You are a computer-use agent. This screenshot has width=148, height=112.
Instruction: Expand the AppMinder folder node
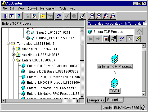pos(13,55)
